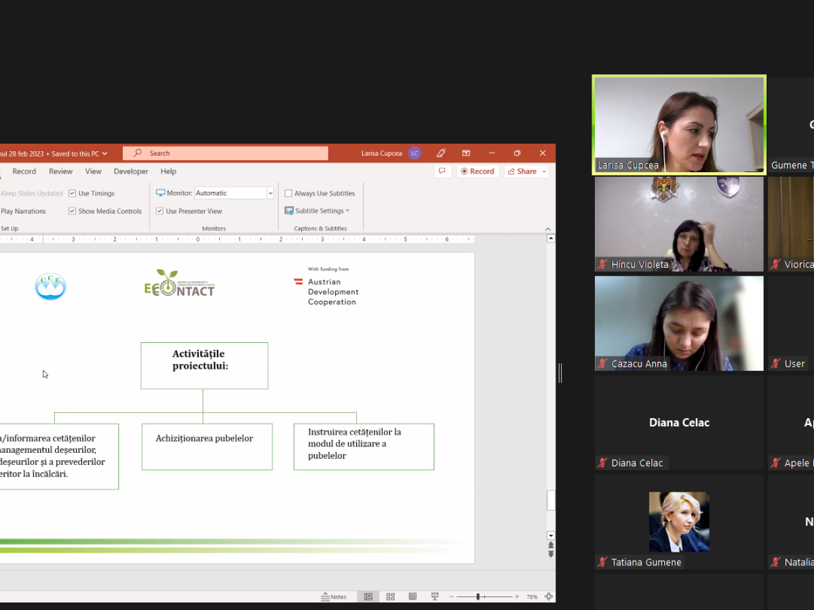Click in the PowerPoint Search box
Viewport: 814px width, 610px height.
(x=225, y=153)
